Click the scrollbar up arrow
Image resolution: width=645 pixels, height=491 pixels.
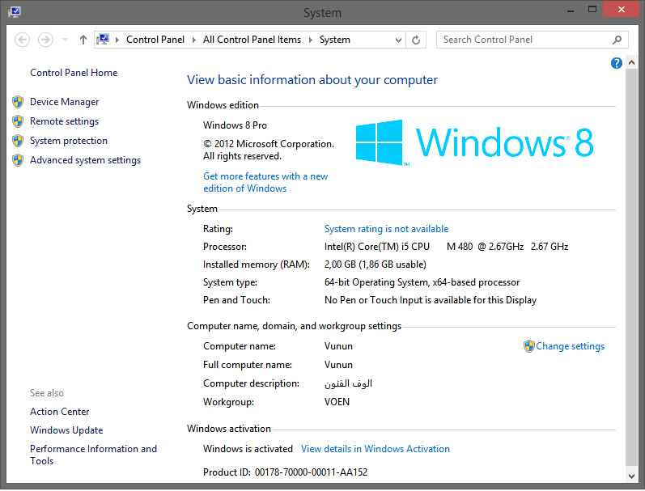(x=631, y=63)
